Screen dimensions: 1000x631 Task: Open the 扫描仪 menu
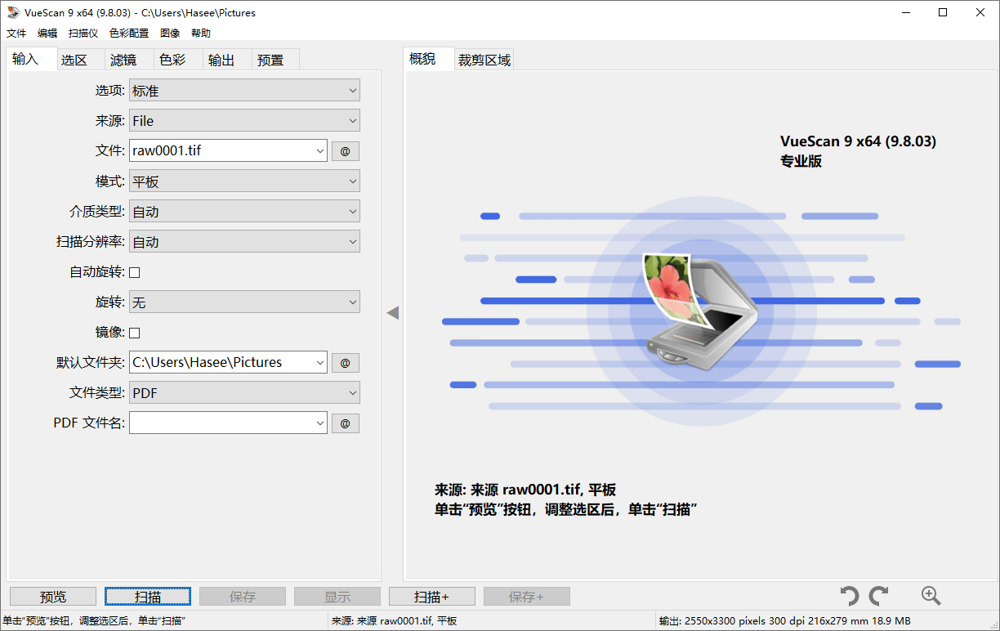[83, 34]
